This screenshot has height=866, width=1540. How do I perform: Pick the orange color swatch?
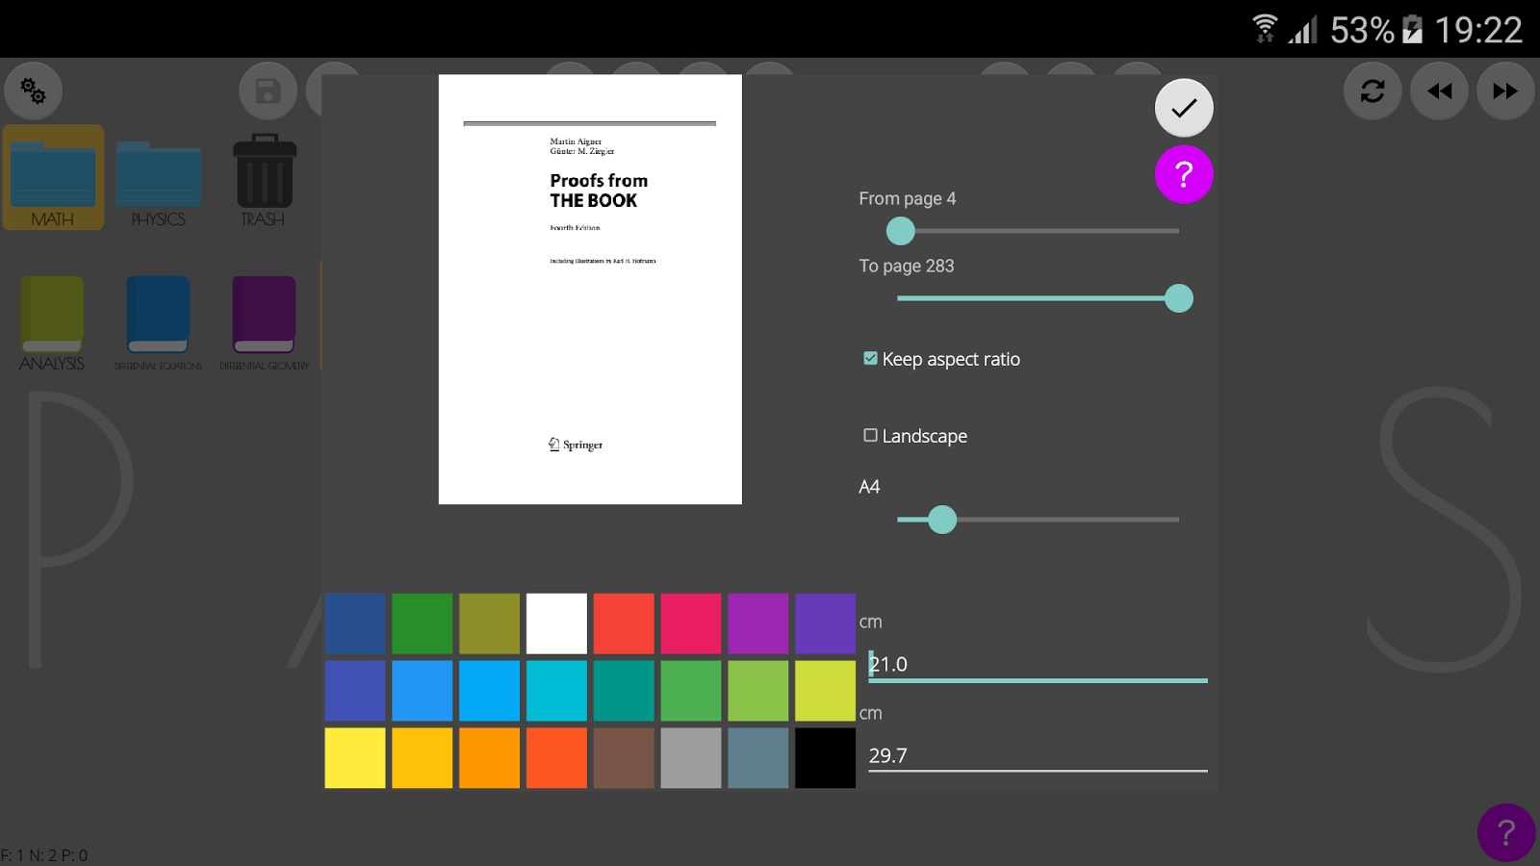tap(490, 758)
